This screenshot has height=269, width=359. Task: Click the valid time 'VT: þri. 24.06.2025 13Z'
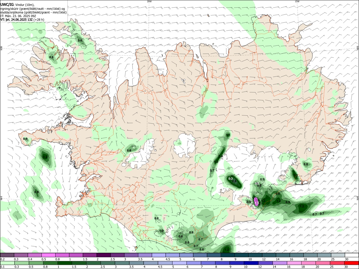coord(17,20)
